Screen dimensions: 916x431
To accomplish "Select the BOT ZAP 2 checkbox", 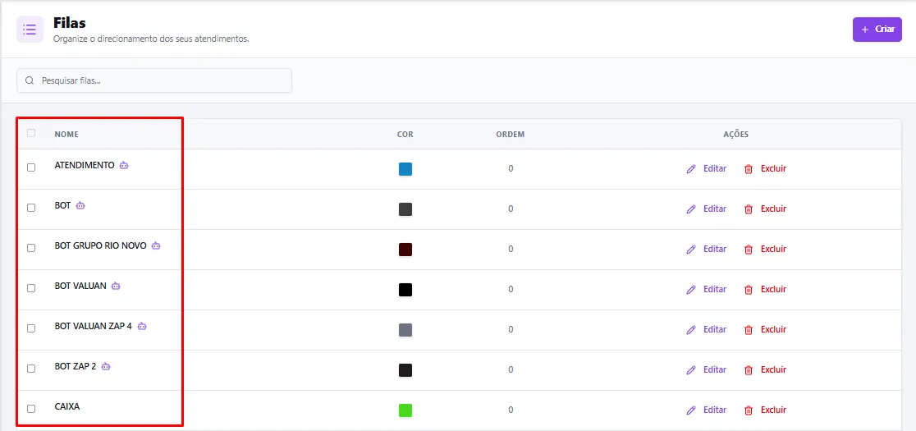I will point(31,369).
